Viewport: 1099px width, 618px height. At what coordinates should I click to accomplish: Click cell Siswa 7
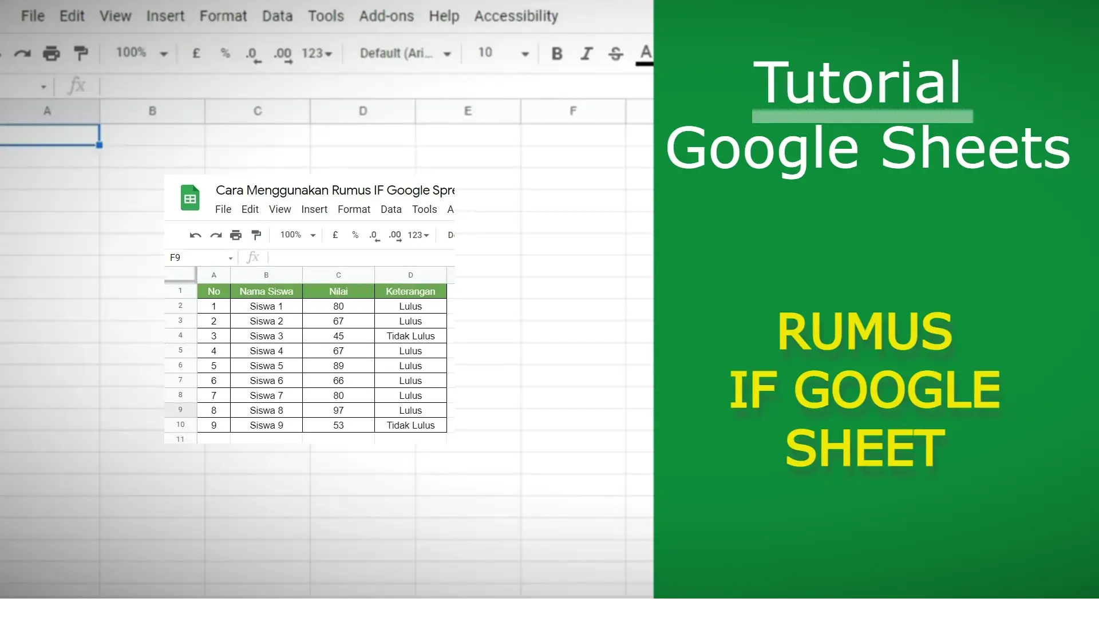pos(266,395)
